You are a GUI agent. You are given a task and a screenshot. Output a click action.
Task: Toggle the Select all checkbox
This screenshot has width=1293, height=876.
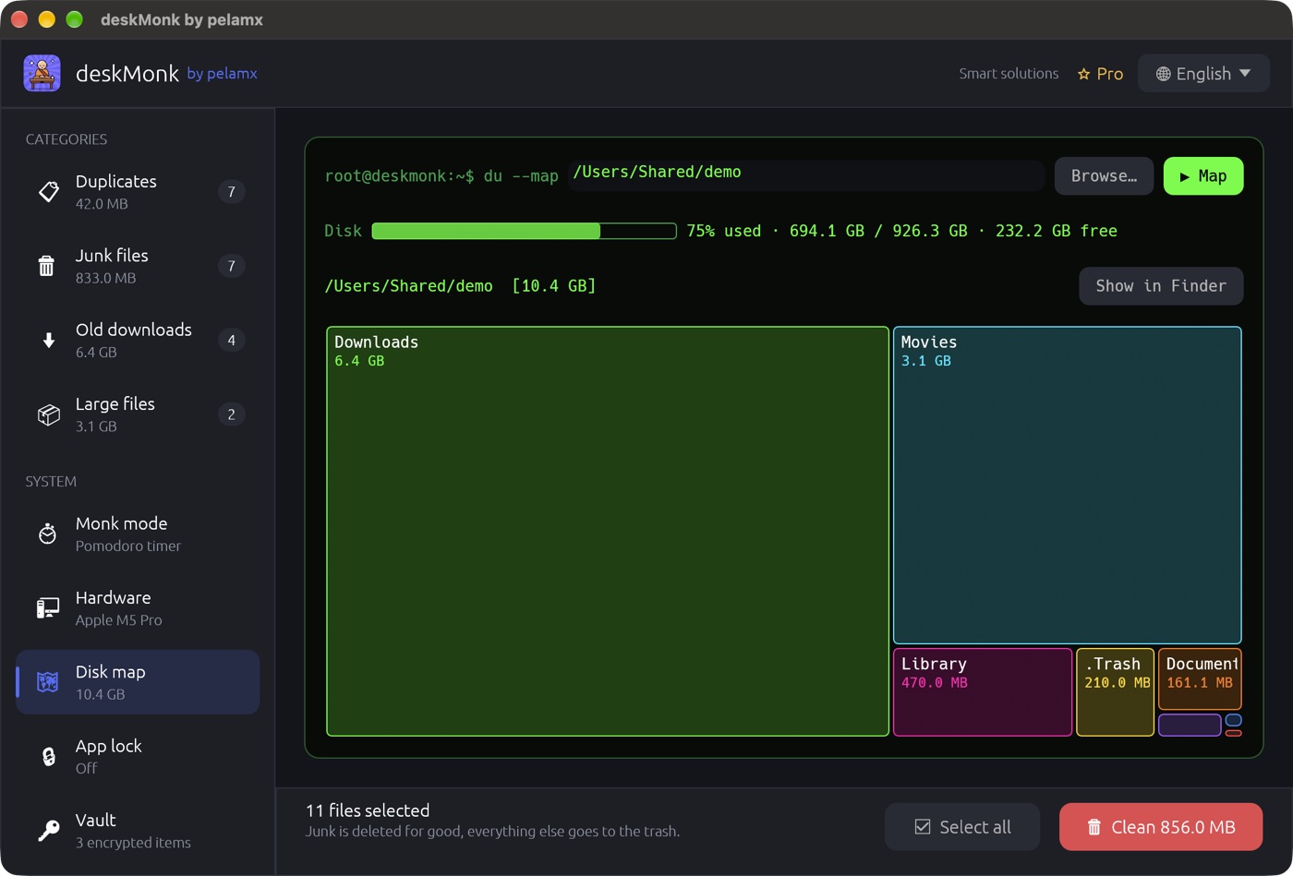click(x=923, y=827)
